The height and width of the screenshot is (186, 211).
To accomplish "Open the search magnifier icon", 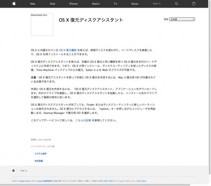I will 176,4.
